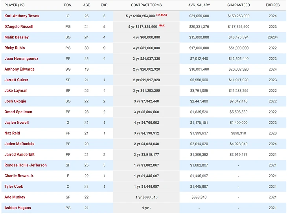Sort by the Expires column header
This screenshot has width=287, height=214.
[x=272, y=5]
